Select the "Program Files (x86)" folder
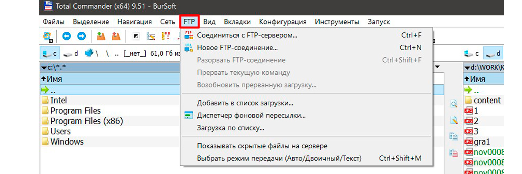The height and width of the screenshot is (174, 522). point(87,121)
